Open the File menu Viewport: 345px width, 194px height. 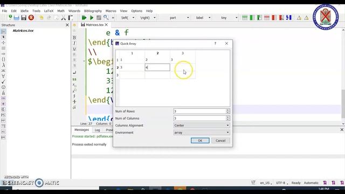coord(4,11)
